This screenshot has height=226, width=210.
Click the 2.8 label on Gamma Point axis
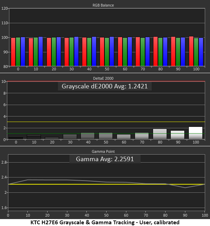[x=4, y=162]
